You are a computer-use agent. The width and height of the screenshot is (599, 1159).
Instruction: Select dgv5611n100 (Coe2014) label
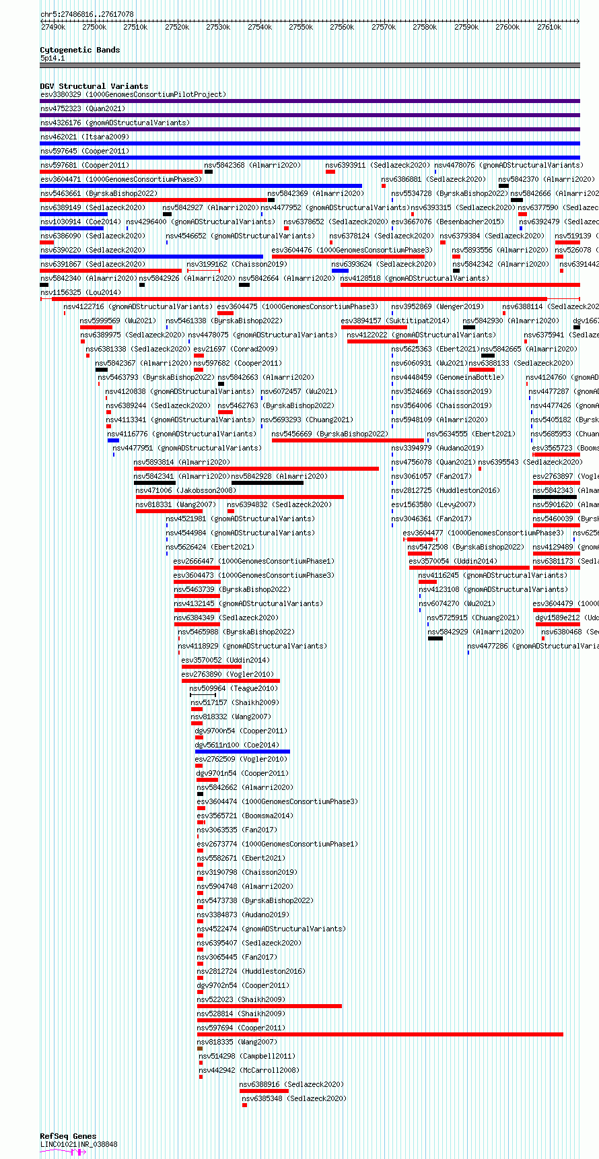[238, 745]
